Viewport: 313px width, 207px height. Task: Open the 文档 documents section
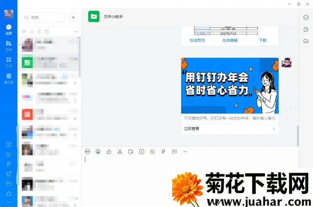pos(9,46)
